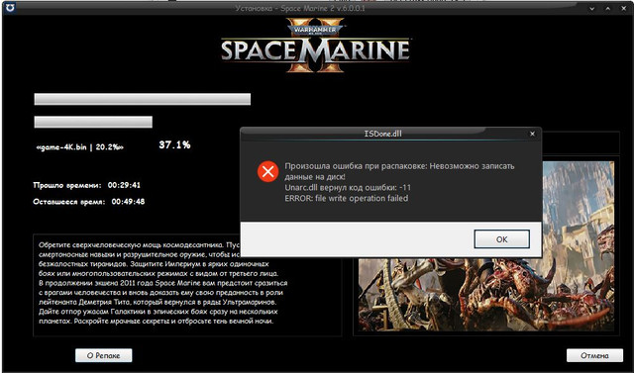This screenshot has height=373, width=634.
Task: Click the red error icon in the dialog
Action: (x=267, y=171)
